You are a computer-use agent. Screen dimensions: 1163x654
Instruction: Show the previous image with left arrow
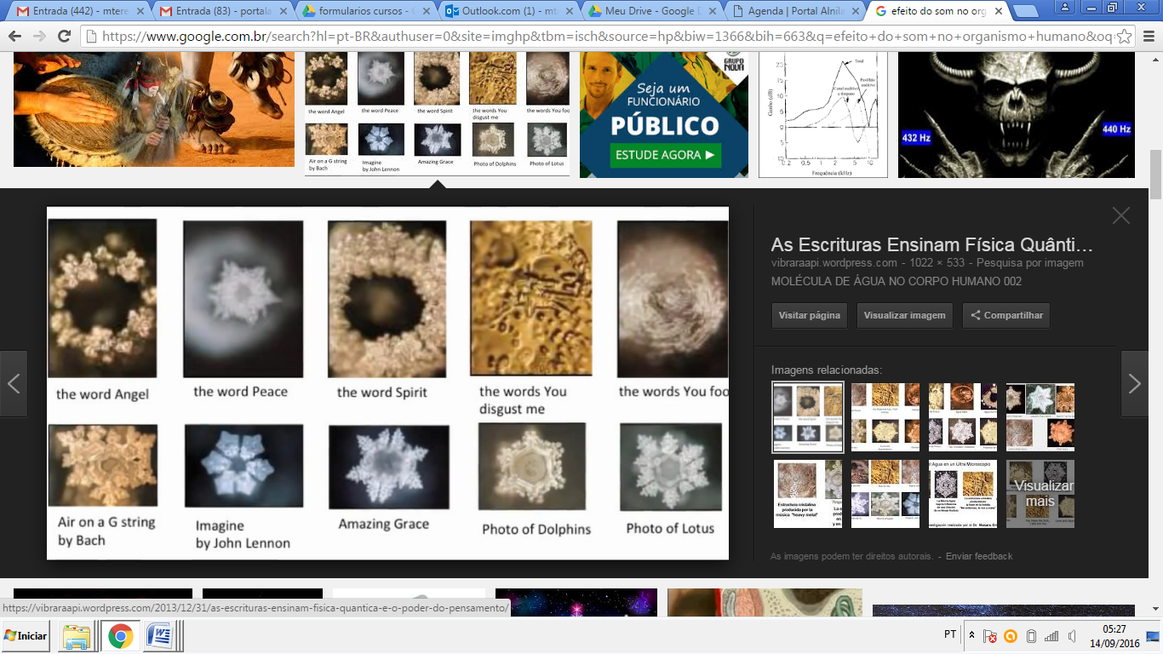(14, 383)
